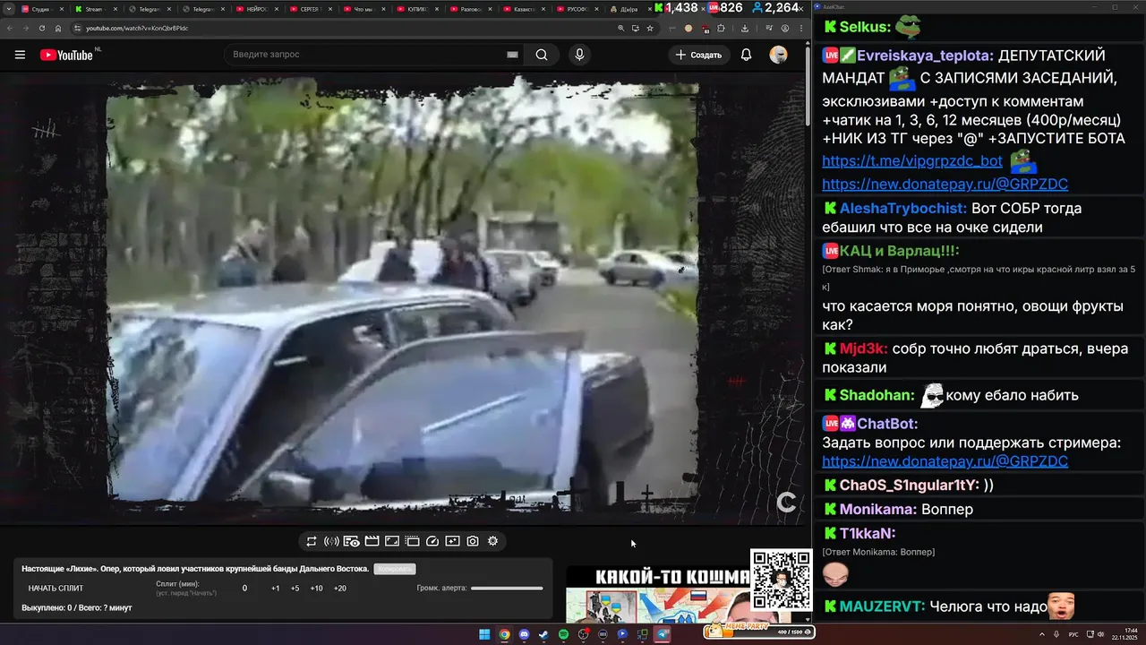
Task: Click the Shadohan username in chat
Action: (876, 395)
